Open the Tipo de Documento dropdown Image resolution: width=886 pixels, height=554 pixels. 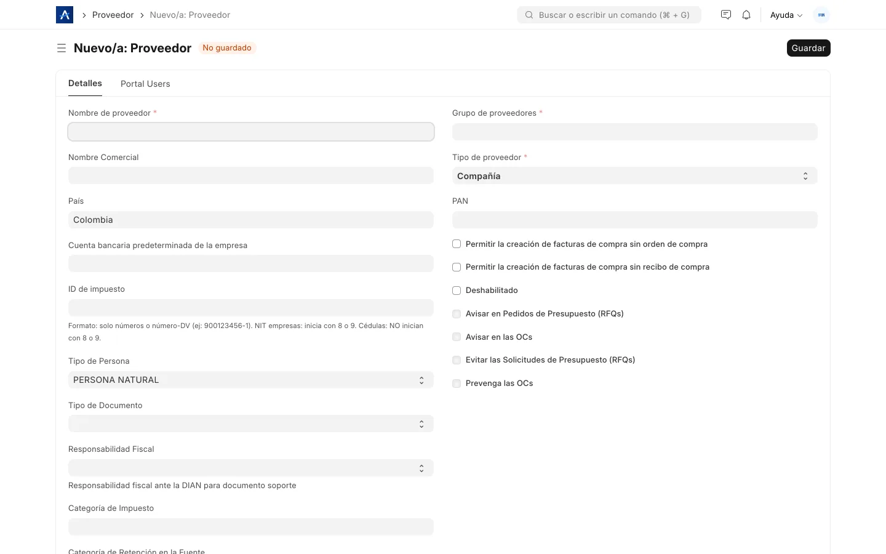tap(251, 424)
